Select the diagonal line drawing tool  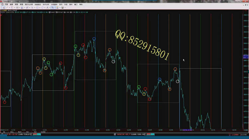coord(7,7)
